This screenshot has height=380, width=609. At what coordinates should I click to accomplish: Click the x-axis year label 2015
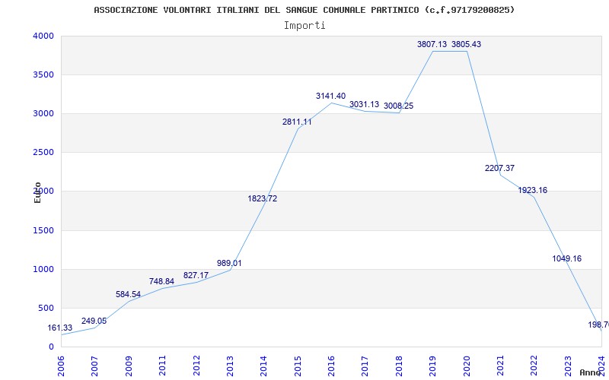298,366
